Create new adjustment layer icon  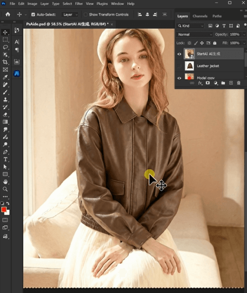216,83
